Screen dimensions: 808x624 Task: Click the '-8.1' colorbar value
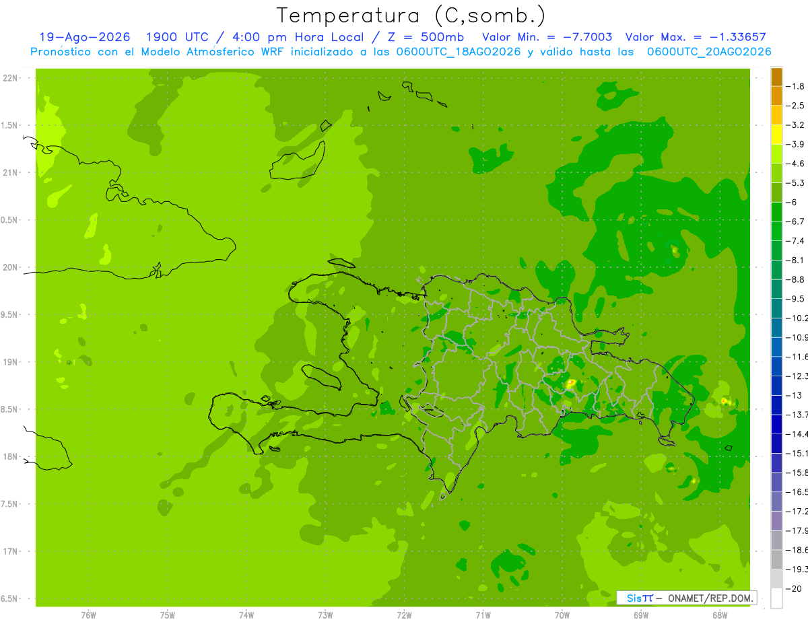[x=795, y=260]
